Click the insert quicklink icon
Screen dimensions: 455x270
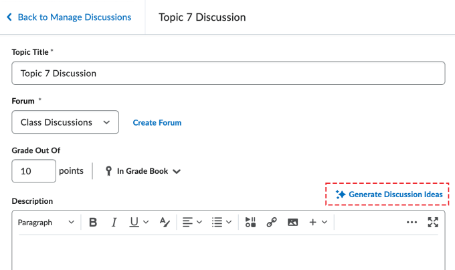pyautogui.click(x=272, y=223)
